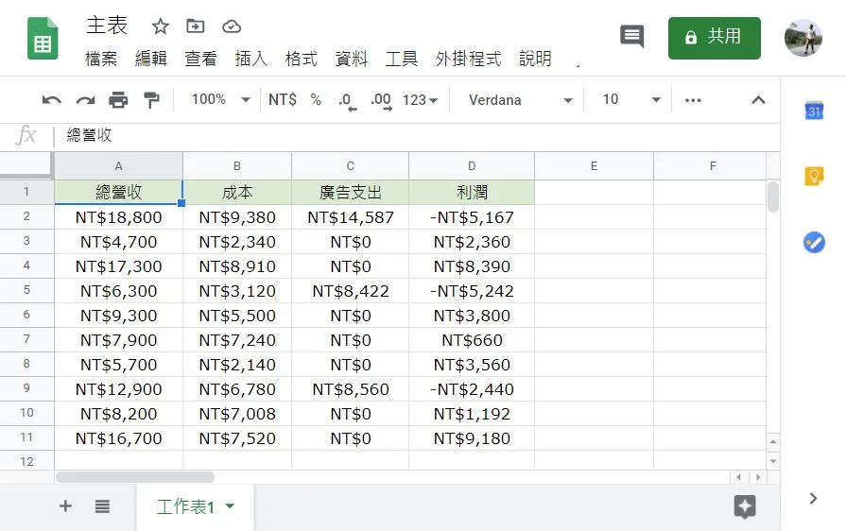Open the 檔案 menu
The height and width of the screenshot is (531, 846).
pos(101,59)
